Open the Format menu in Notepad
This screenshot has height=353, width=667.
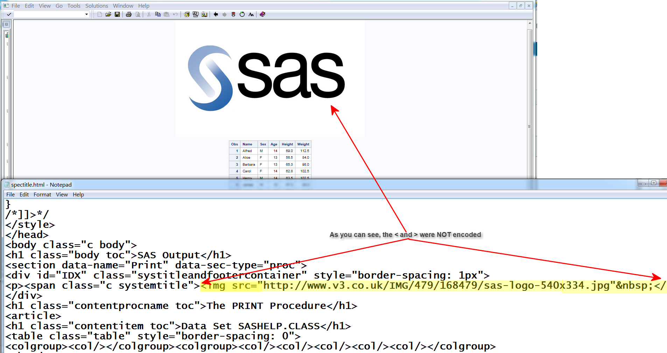pos(42,194)
